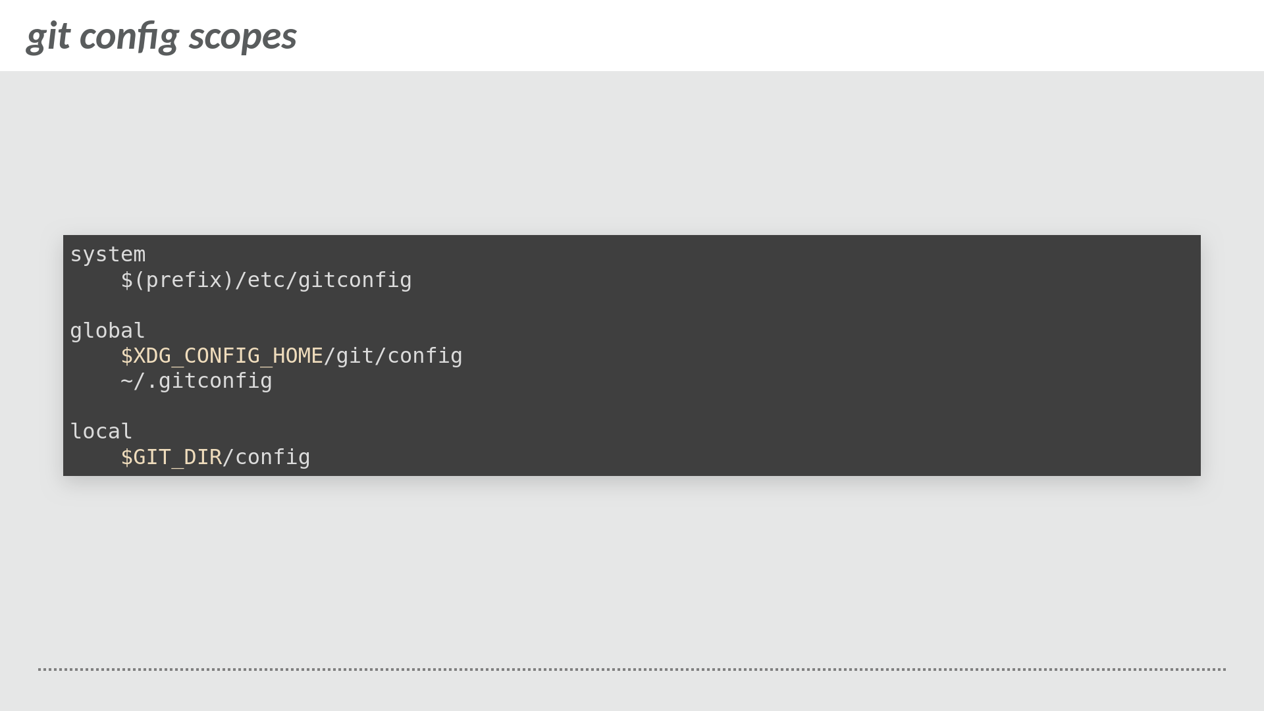Viewport: 1264px width, 711px height.
Task: Click the gray footer area below the dotted line
Action: [632, 691]
